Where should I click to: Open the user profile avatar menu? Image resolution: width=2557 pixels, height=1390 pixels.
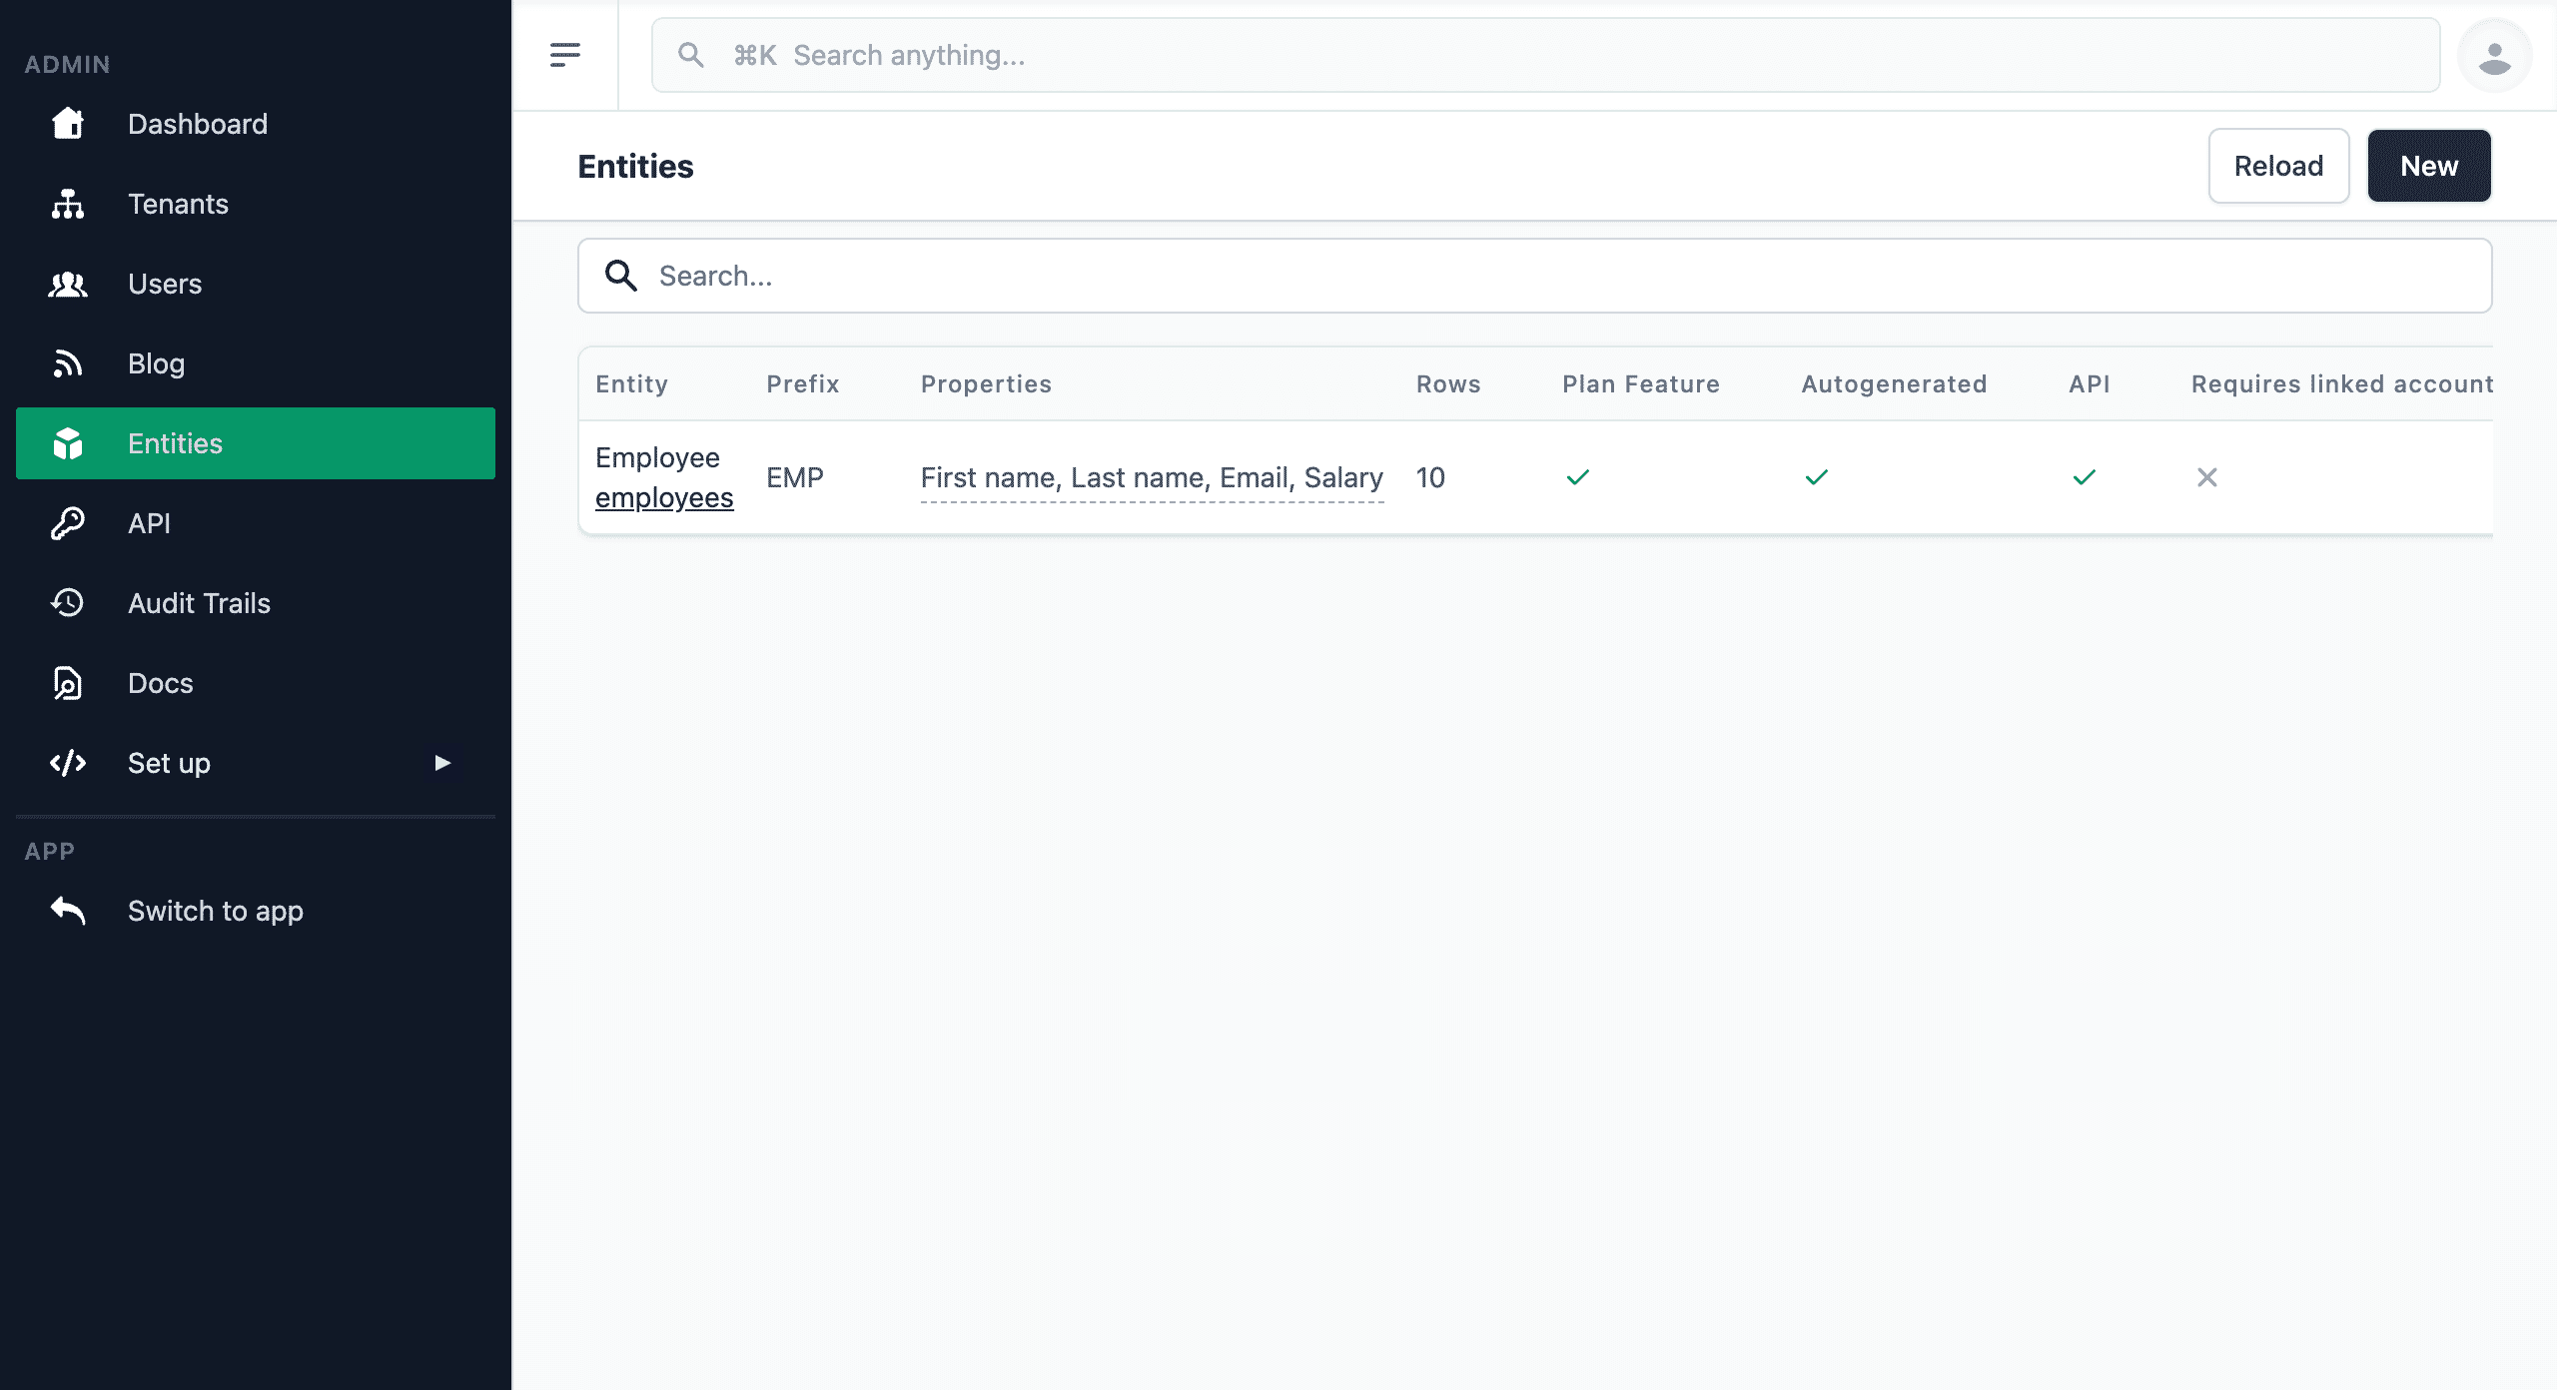[x=2494, y=56]
